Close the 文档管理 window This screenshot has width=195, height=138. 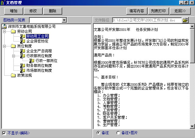point(192,3)
